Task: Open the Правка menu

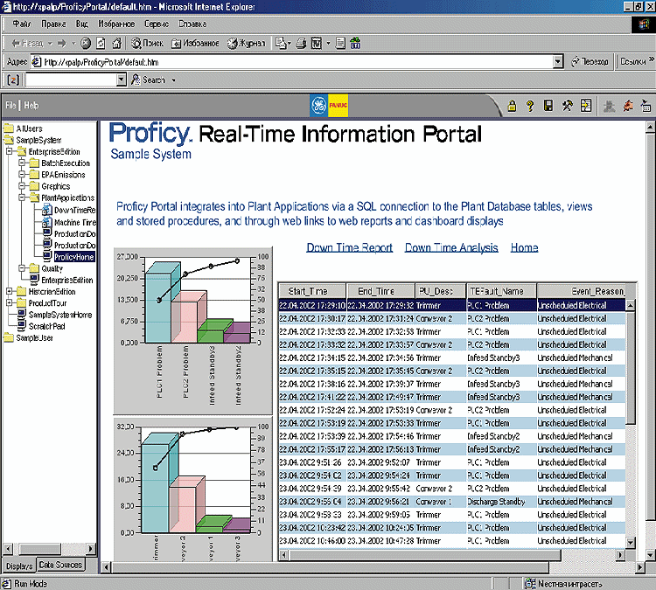Action: click(x=53, y=24)
